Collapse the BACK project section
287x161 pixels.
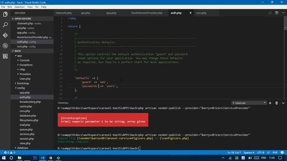coord(32,51)
